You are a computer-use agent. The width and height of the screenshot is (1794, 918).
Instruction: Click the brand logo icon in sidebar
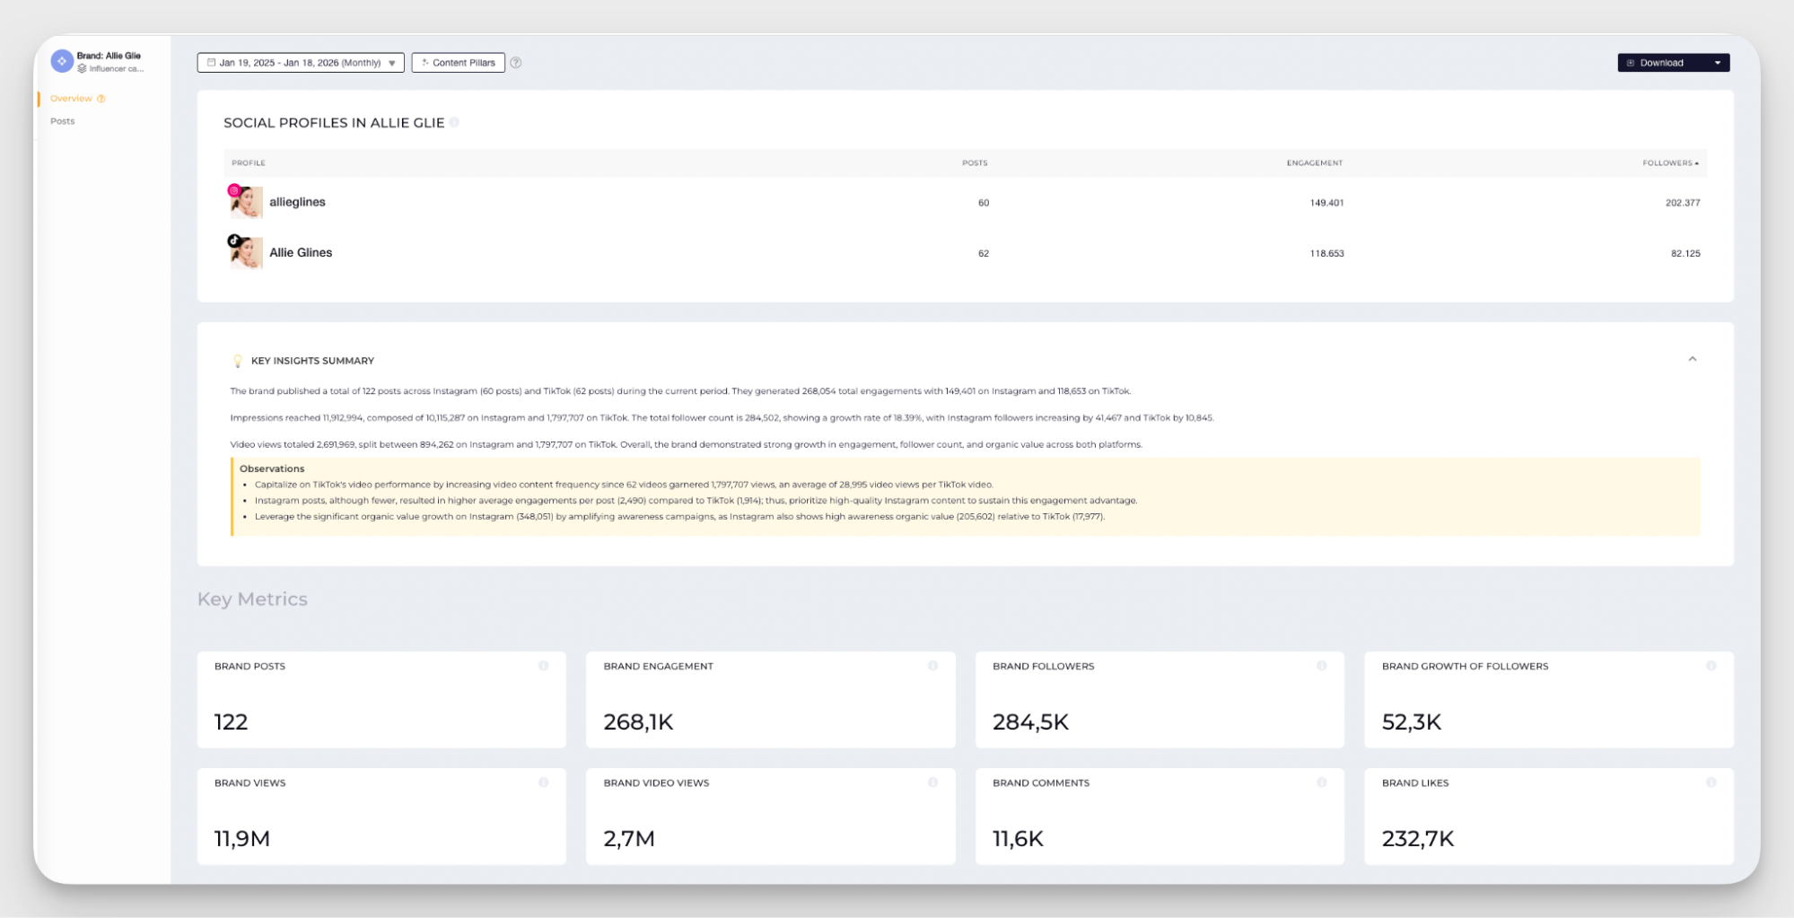[x=62, y=61]
